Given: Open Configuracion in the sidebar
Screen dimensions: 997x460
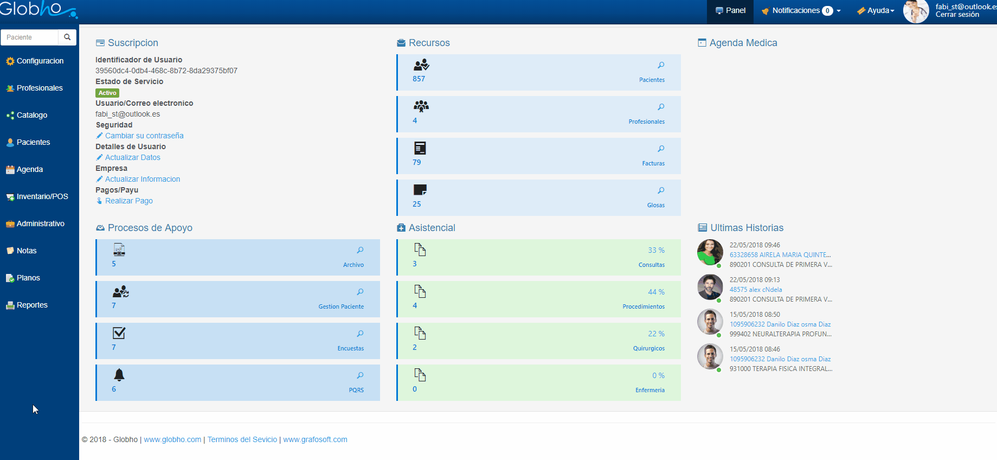Looking at the screenshot, I should click(40, 61).
